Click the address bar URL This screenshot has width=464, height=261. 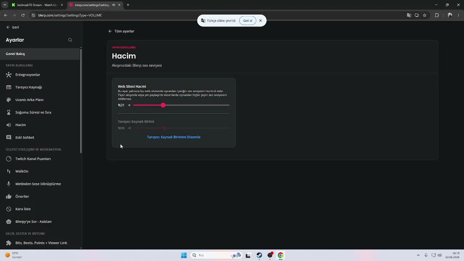click(70, 15)
